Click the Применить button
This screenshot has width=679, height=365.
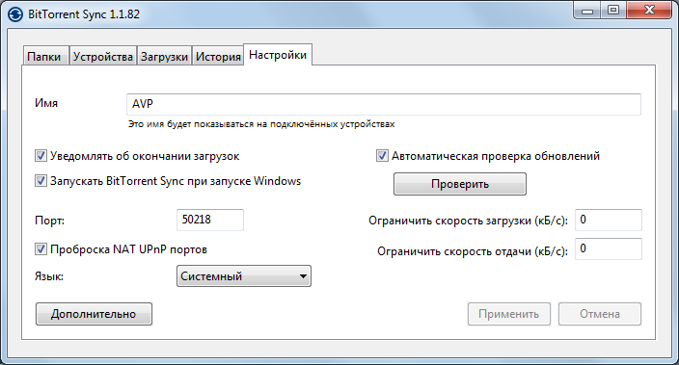pyautogui.click(x=509, y=314)
